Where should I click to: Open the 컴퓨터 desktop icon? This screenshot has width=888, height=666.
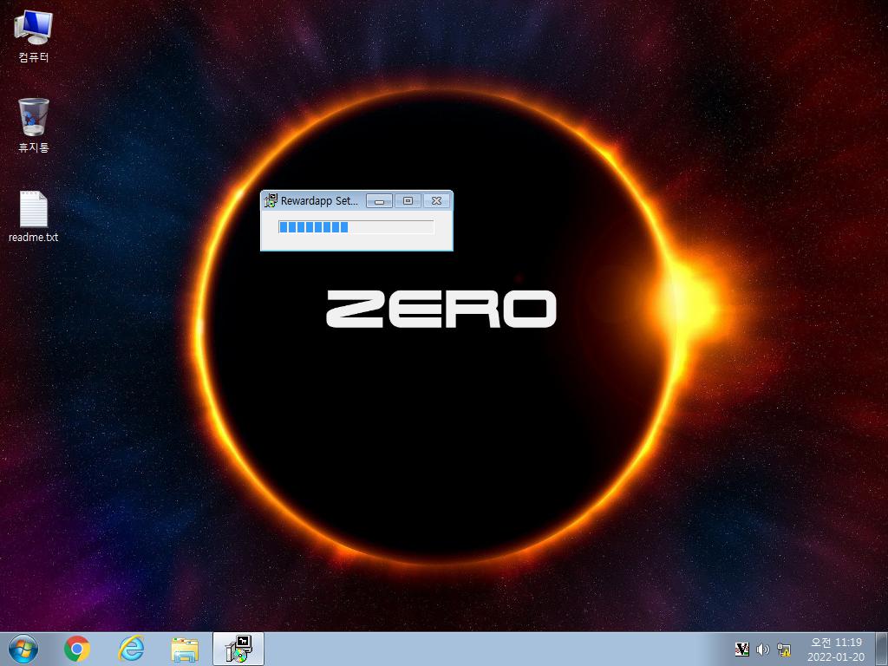pyautogui.click(x=34, y=36)
